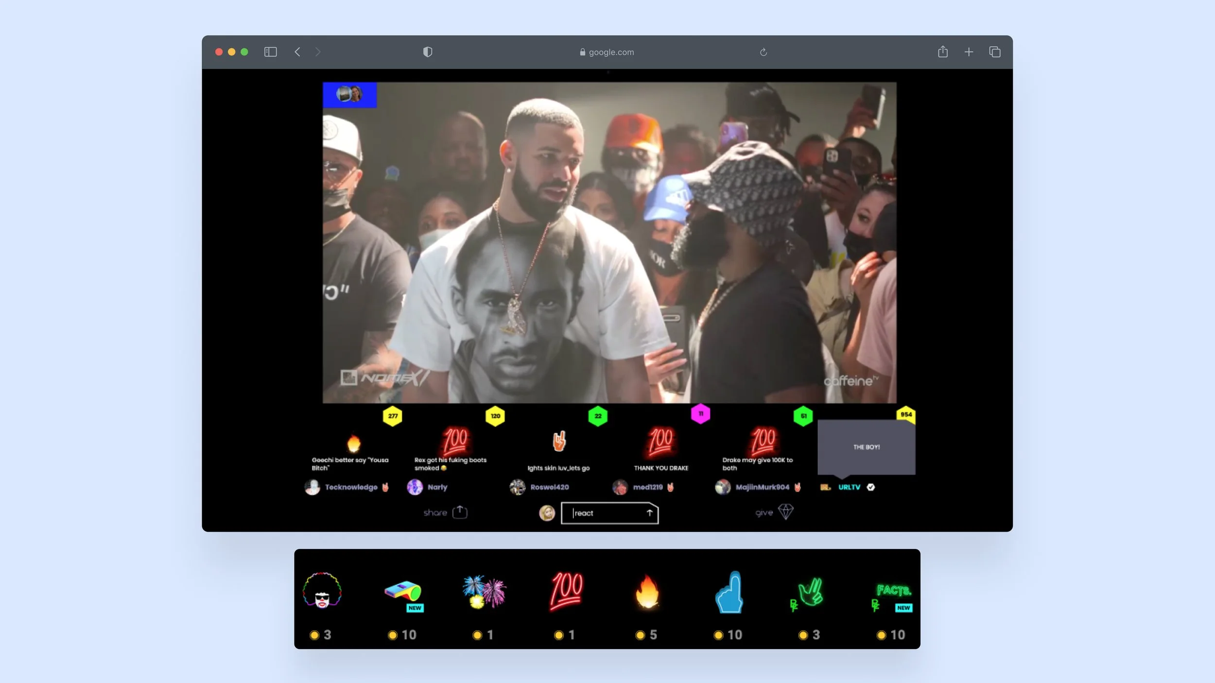This screenshot has height=683, width=1215.
Task: Toggle the browser sidebar panel
Action: (270, 52)
